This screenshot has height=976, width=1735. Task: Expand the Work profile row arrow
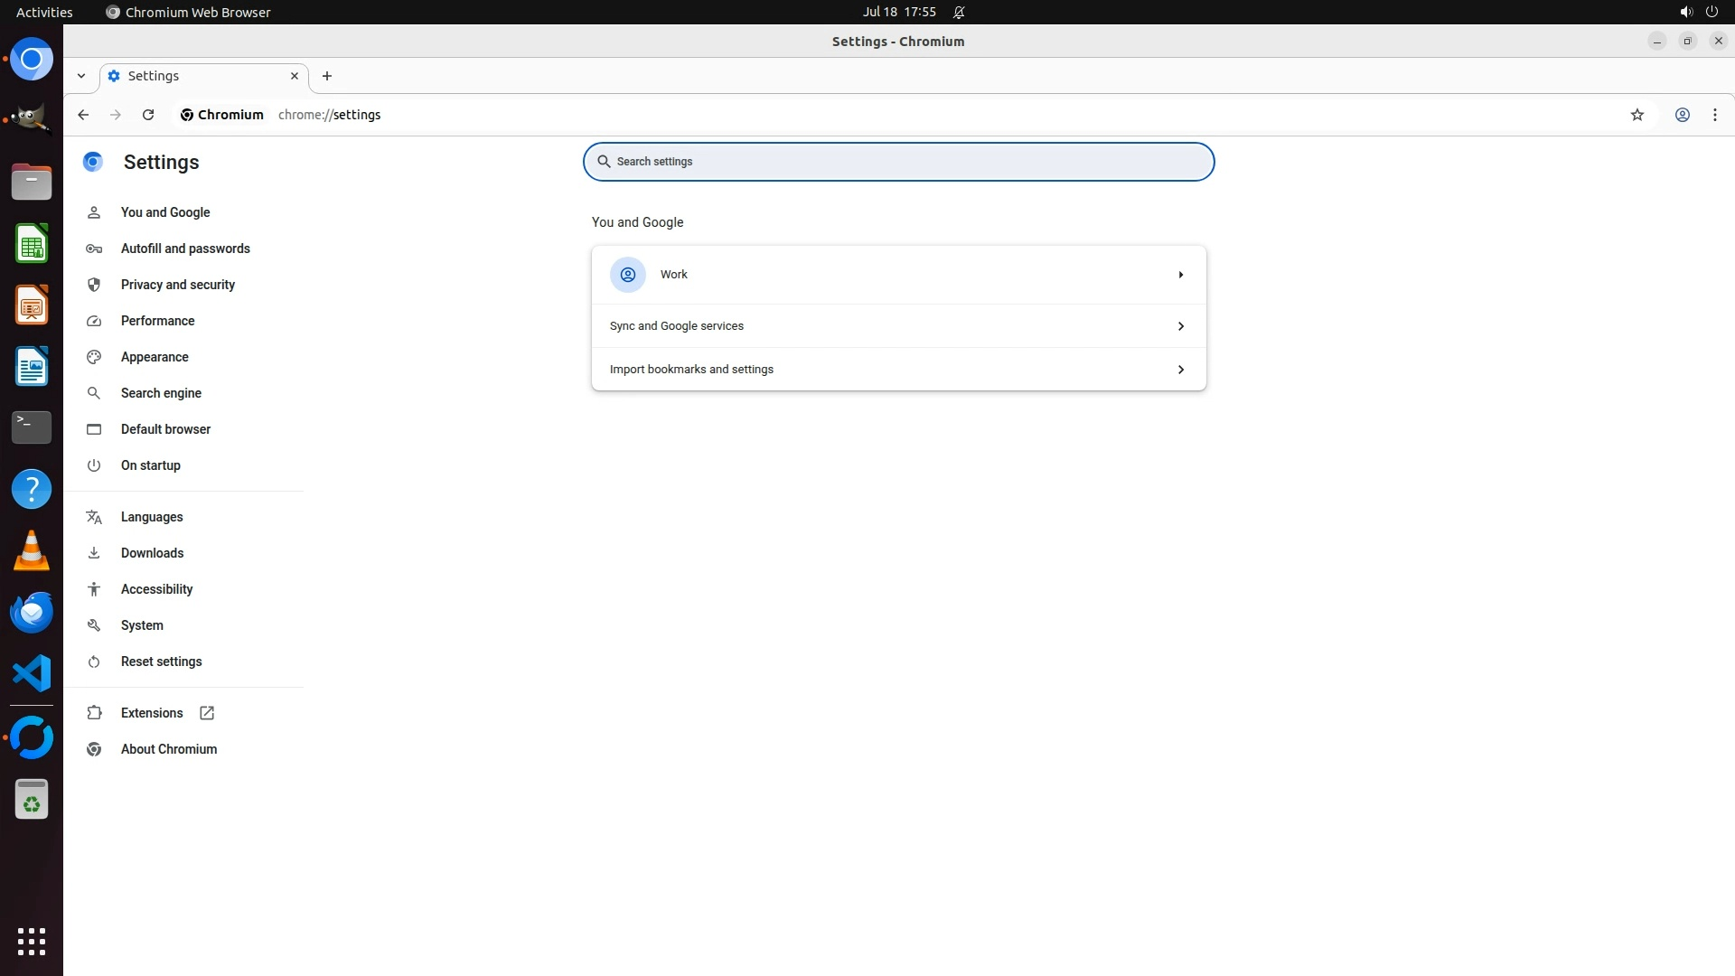pos(1180,275)
